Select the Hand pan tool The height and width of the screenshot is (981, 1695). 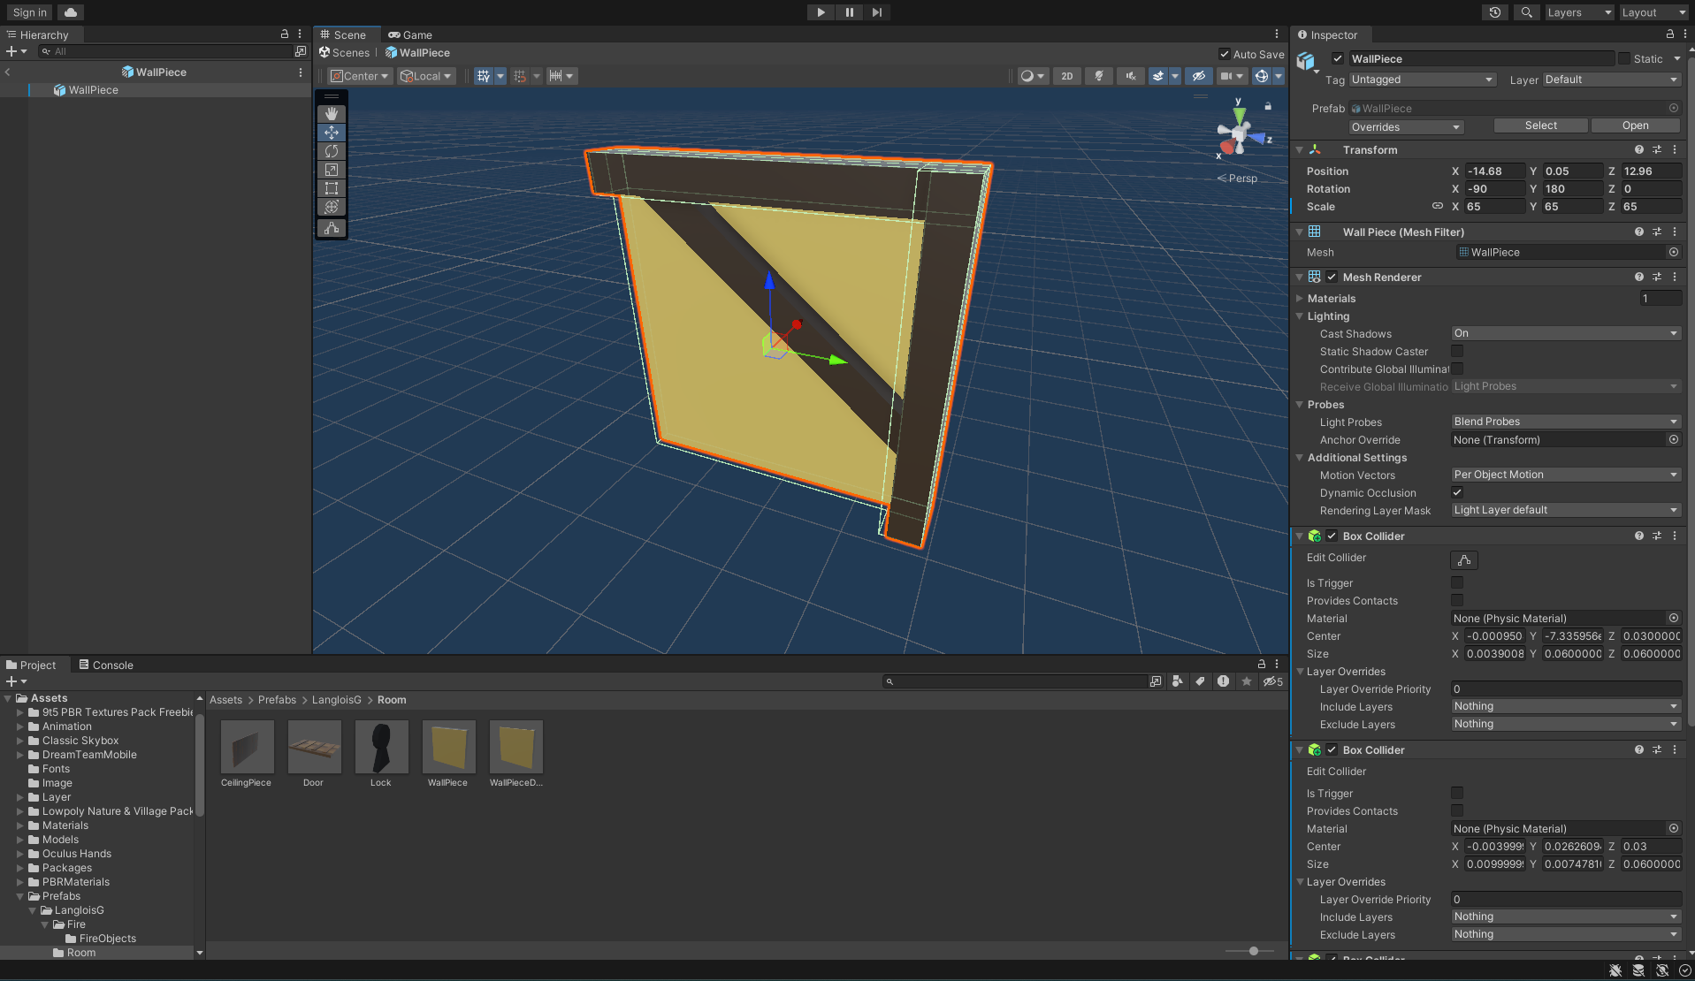(x=331, y=113)
